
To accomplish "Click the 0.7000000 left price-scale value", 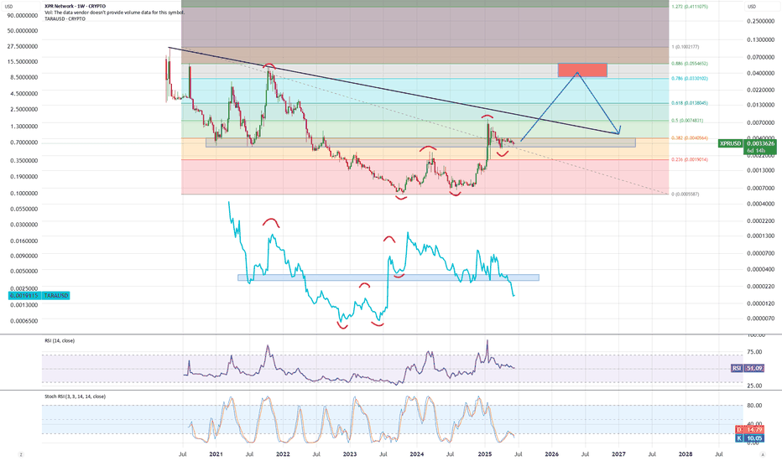I will (x=23, y=142).
